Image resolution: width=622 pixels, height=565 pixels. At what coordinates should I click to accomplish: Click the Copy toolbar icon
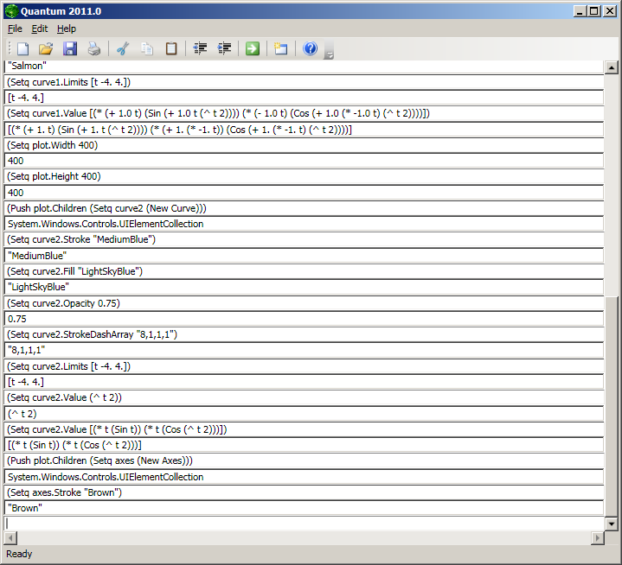[x=147, y=48]
